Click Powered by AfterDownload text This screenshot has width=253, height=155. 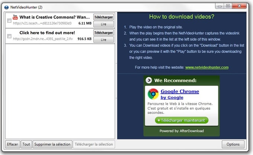[x=182, y=131]
